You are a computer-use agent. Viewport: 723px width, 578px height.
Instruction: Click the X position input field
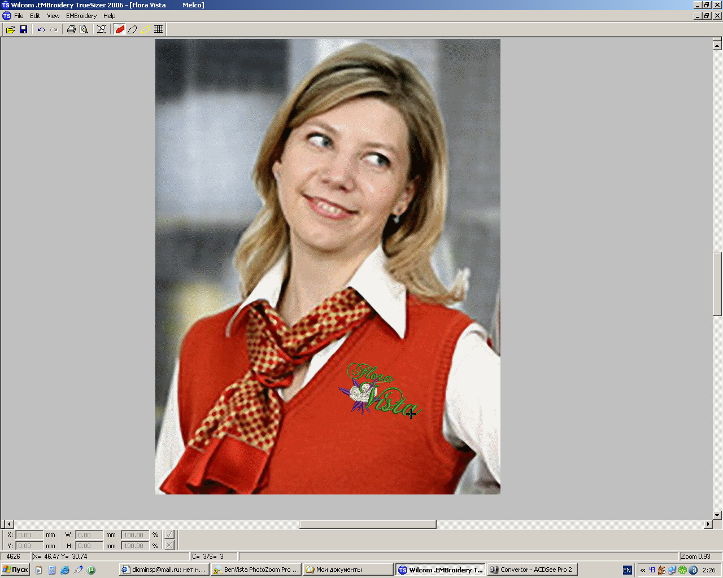point(29,535)
